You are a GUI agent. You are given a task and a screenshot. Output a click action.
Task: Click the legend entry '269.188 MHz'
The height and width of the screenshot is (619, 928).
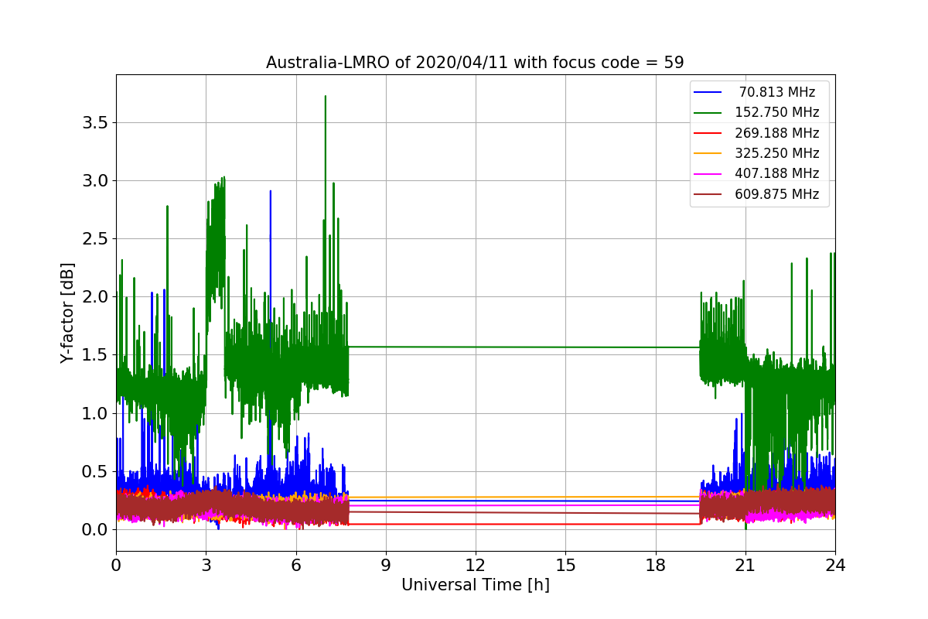(x=777, y=133)
